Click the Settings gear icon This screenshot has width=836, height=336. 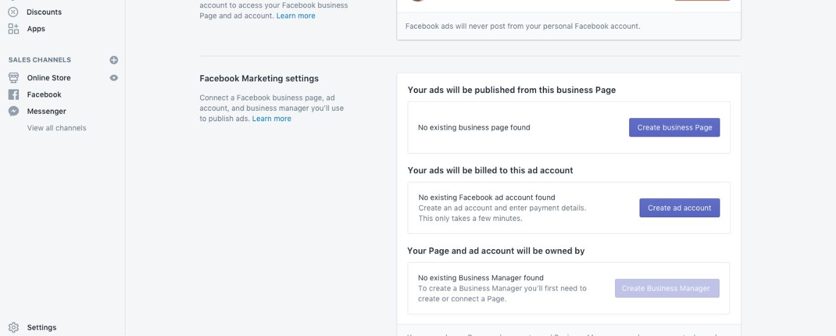(x=13, y=327)
